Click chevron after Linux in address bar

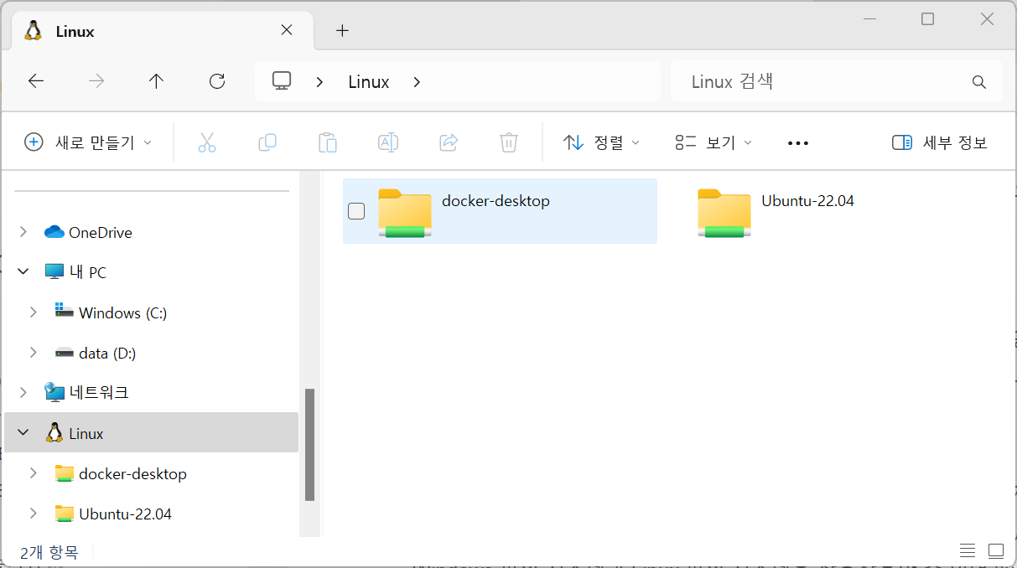(x=418, y=82)
